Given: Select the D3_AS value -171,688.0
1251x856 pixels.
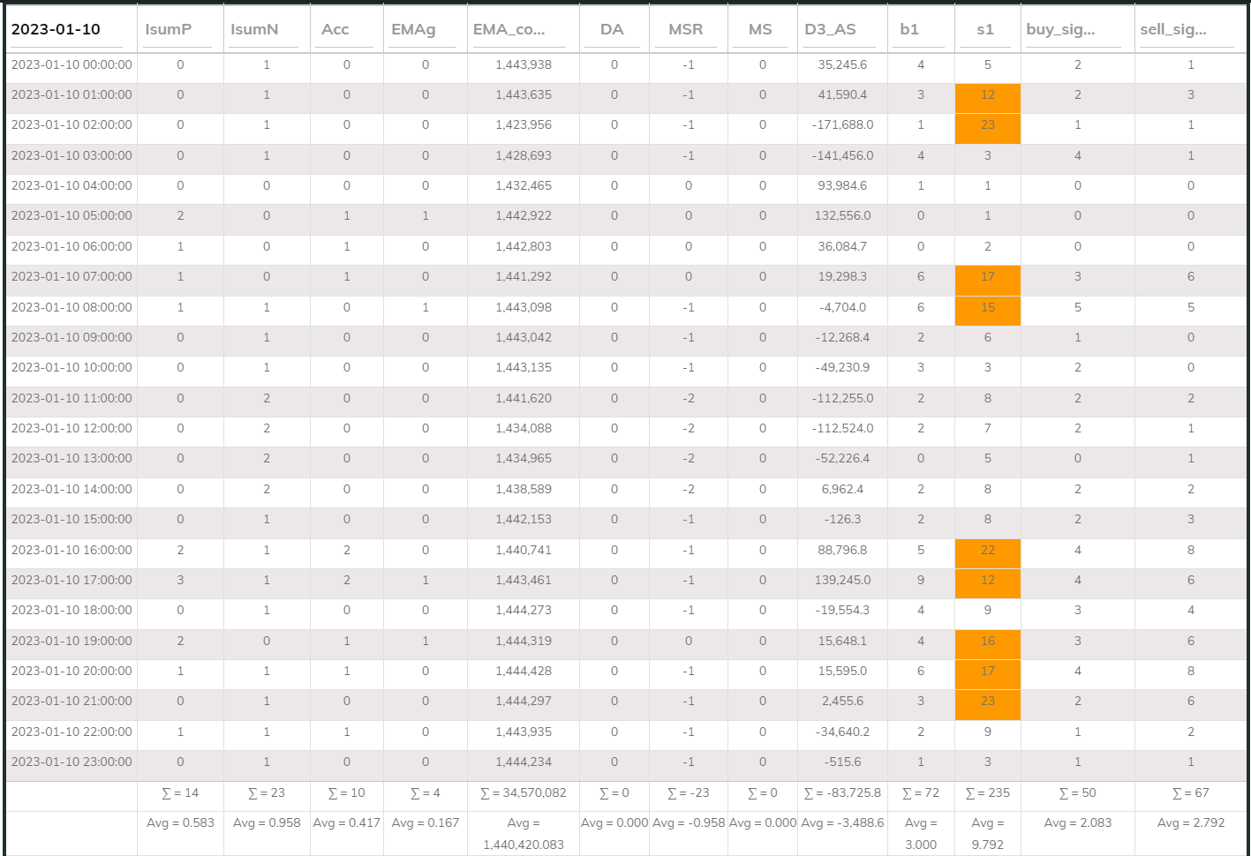Looking at the screenshot, I should [842, 124].
